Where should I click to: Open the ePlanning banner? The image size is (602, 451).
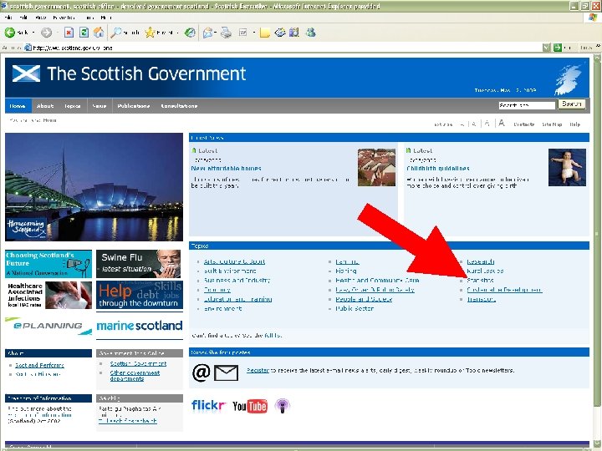click(48, 326)
